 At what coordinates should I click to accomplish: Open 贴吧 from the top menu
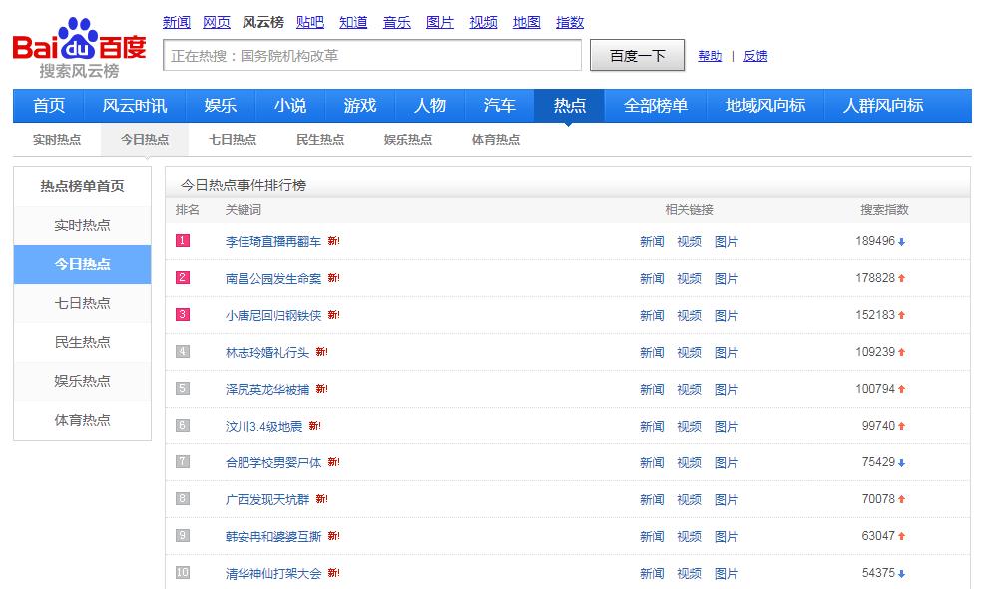pos(311,21)
